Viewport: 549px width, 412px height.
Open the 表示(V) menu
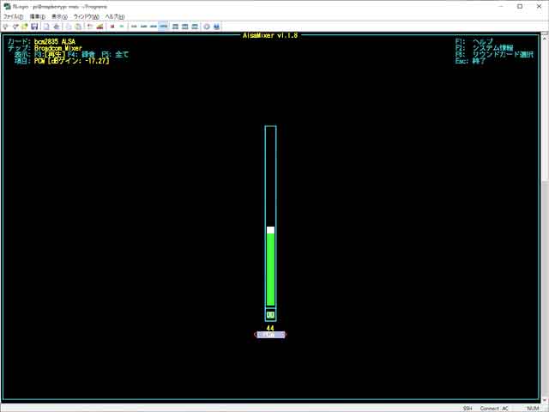tap(59, 16)
